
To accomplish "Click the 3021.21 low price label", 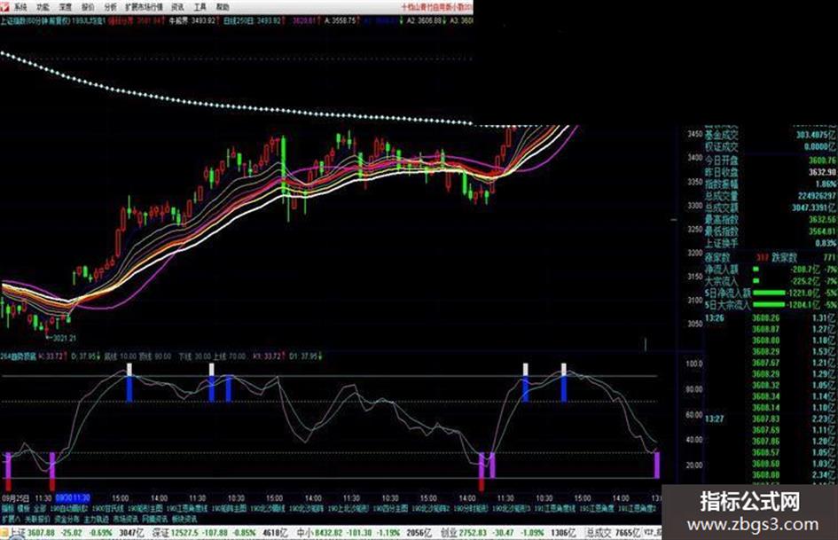I will [x=64, y=338].
